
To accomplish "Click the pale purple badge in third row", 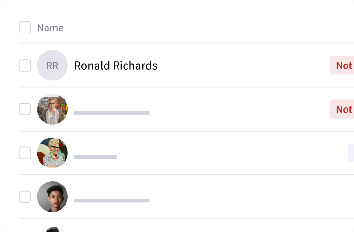I will click(x=351, y=153).
